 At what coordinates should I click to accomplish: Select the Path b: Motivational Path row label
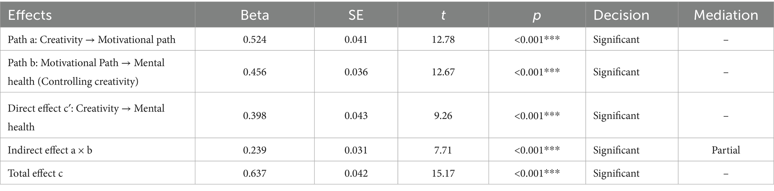click(x=86, y=72)
